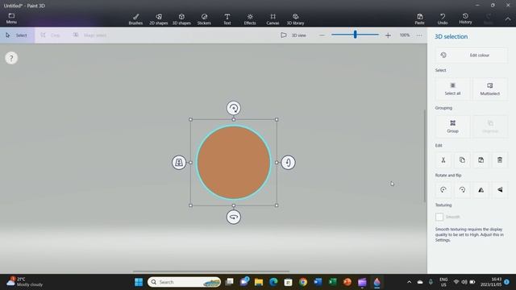Flip the object vertically
This screenshot has height=290, width=516.
point(500,190)
